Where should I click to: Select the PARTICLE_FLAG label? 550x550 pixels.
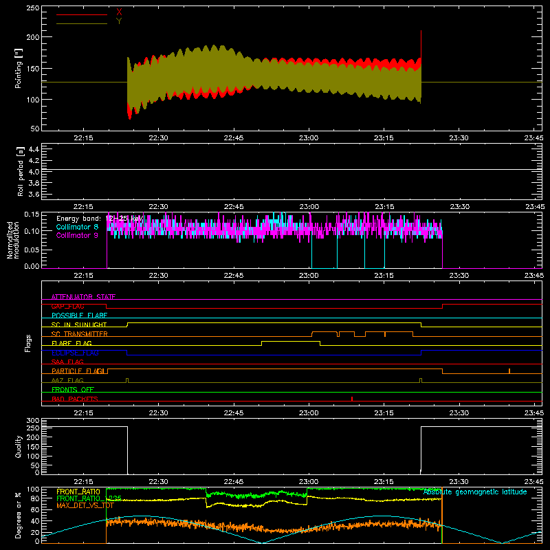[x=78, y=371]
